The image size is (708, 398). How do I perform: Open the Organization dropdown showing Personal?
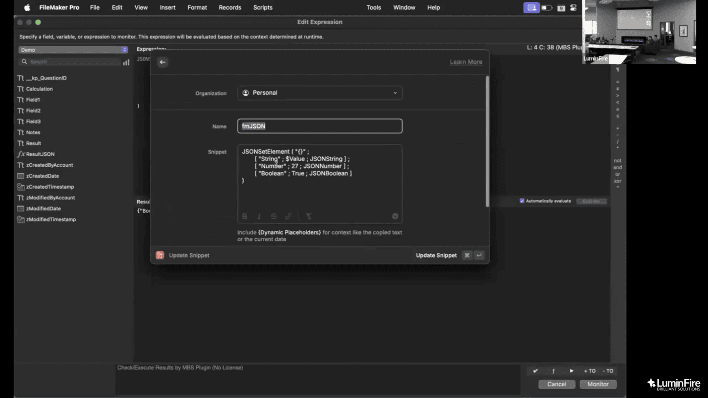[x=319, y=93]
